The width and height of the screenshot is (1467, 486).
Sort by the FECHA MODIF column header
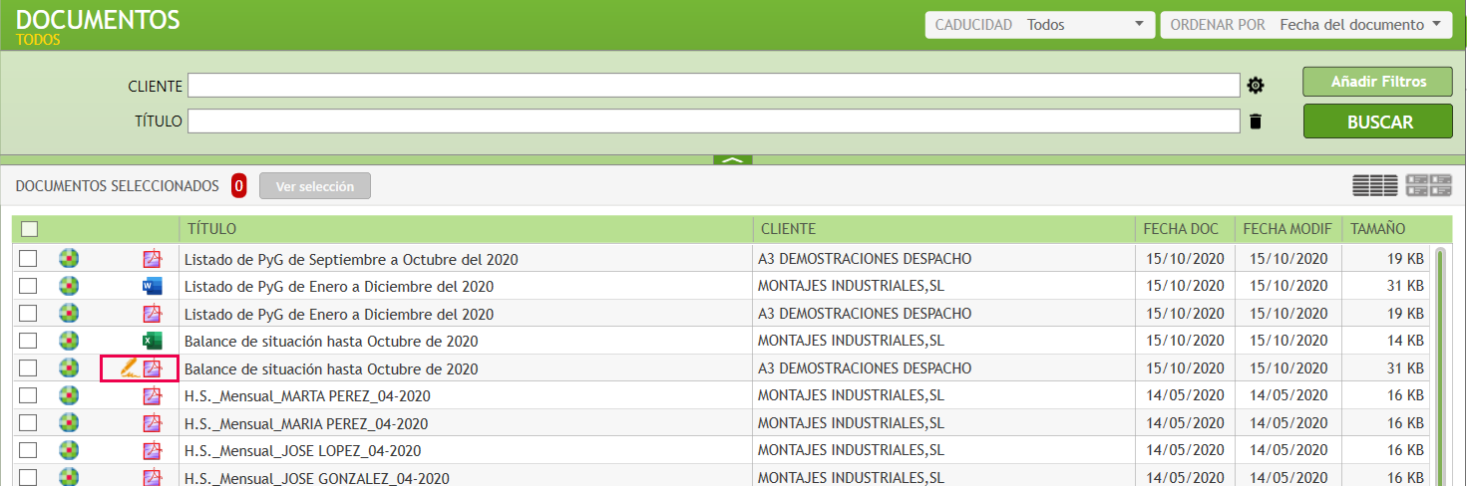(1288, 229)
